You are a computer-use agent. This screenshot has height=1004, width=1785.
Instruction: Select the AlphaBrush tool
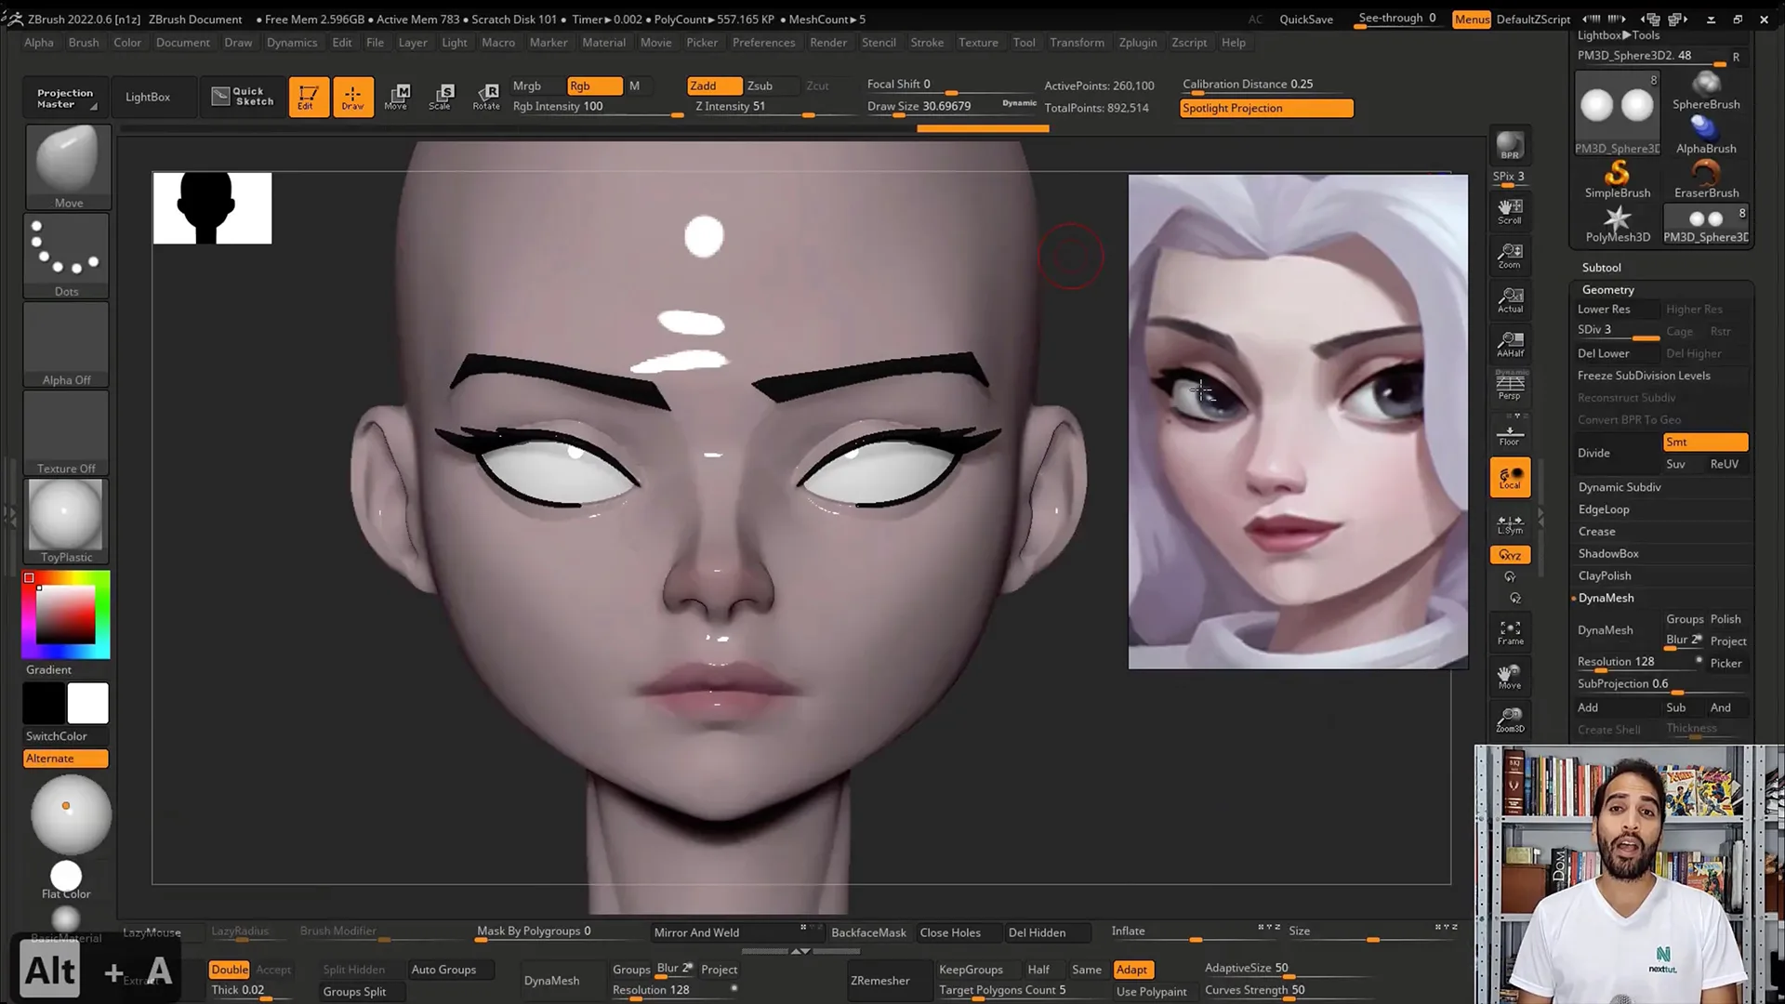(1706, 136)
